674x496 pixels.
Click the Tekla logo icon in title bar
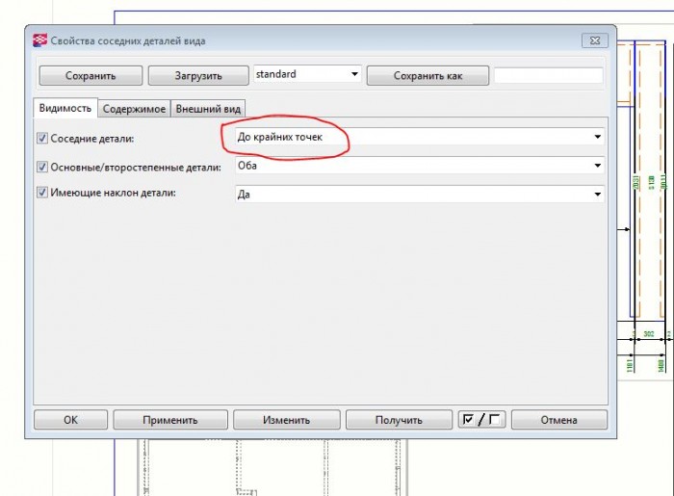coord(40,40)
